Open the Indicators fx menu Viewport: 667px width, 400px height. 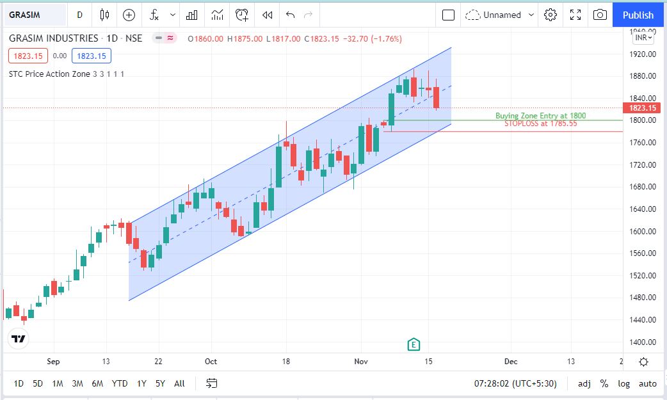pyautogui.click(x=154, y=15)
